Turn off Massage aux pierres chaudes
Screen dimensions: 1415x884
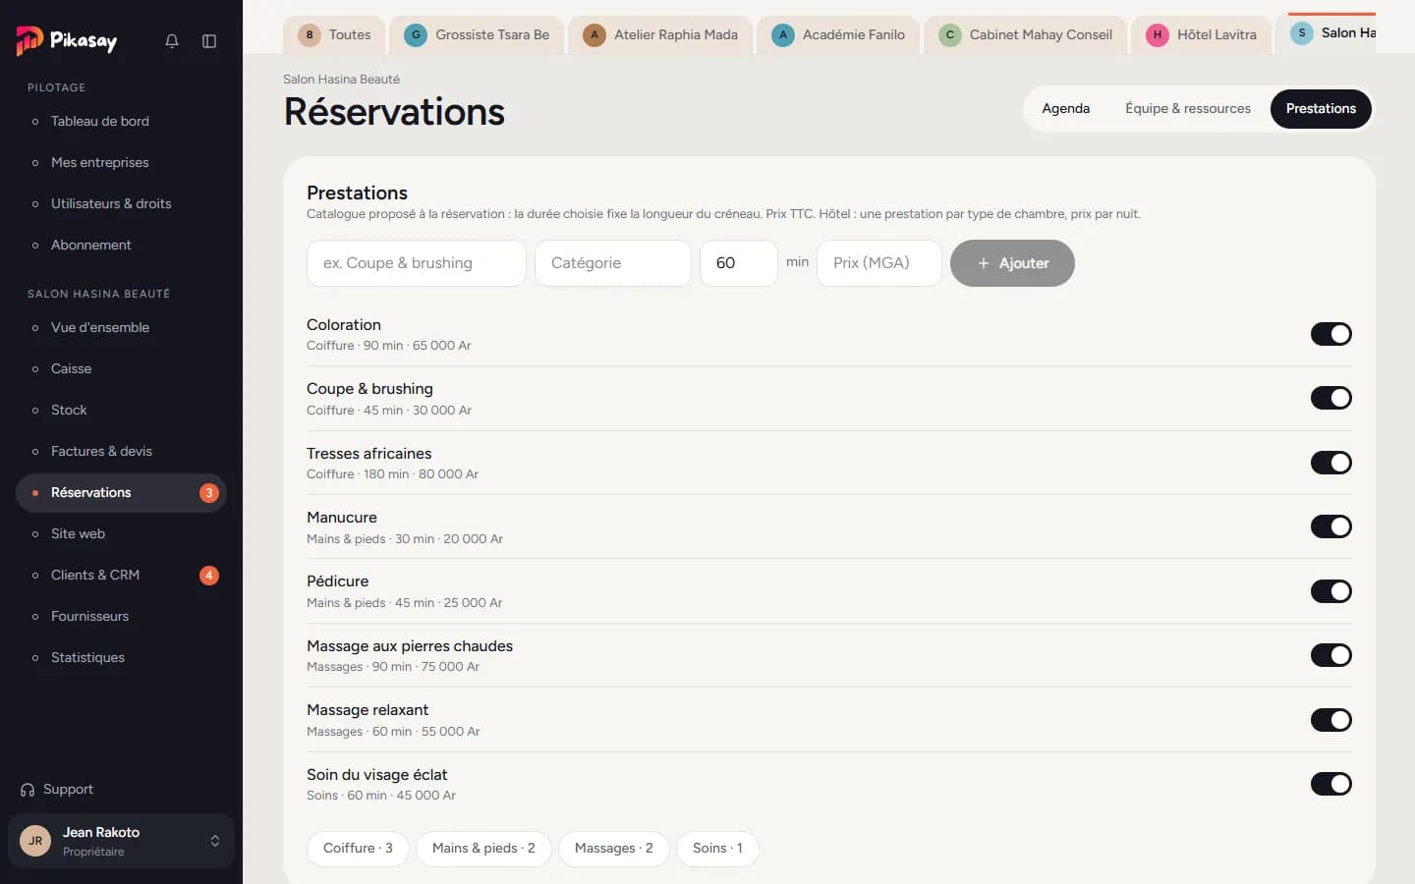tap(1331, 655)
